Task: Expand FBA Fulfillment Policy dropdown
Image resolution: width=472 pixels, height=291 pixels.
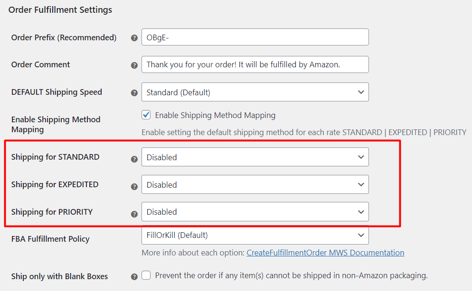Action: [255, 235]
